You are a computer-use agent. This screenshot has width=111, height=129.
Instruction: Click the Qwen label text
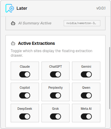coord(86,88)
